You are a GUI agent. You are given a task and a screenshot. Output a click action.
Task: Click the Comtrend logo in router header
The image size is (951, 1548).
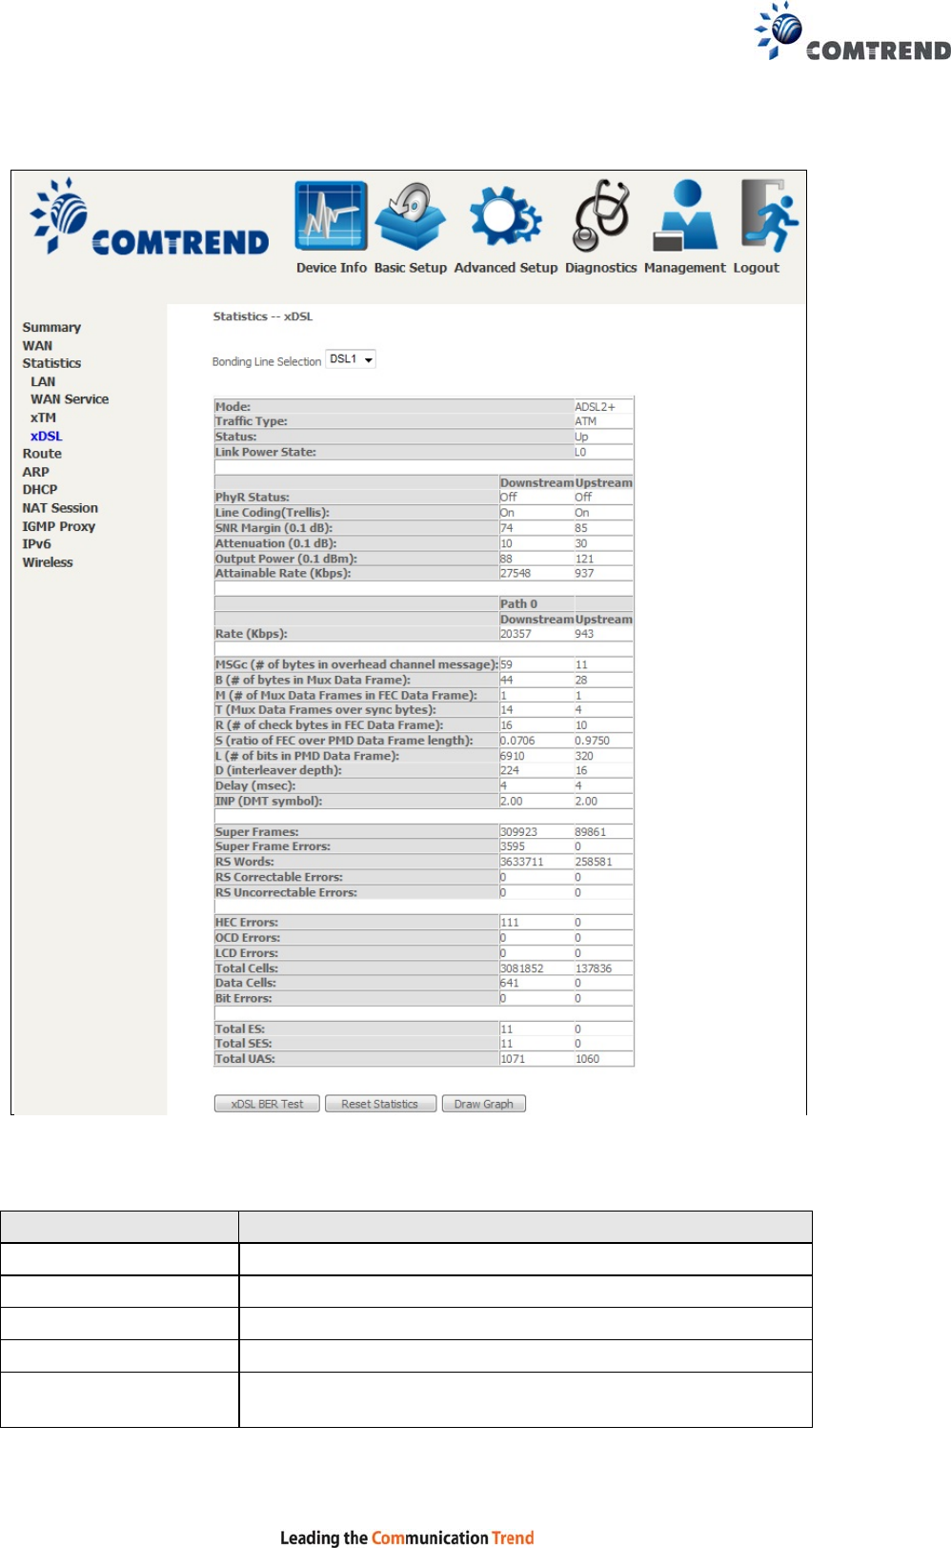[x=150, y=218]
